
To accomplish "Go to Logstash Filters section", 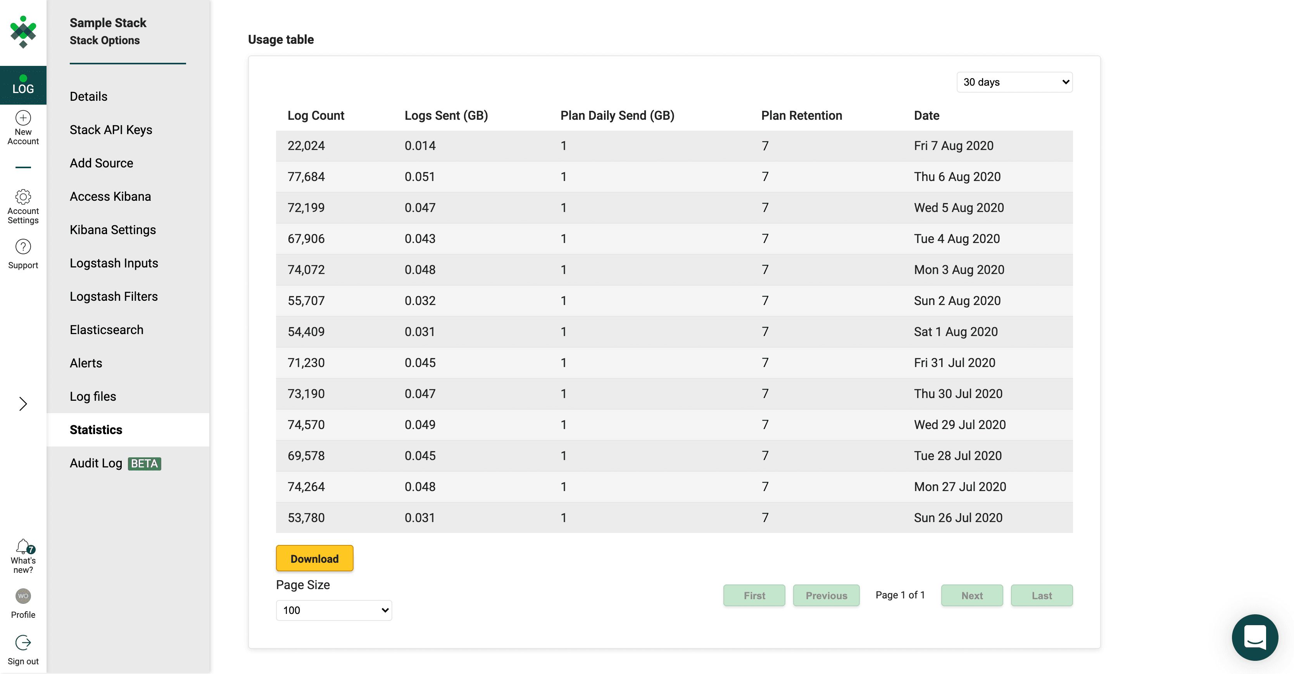I will [114, 296].
